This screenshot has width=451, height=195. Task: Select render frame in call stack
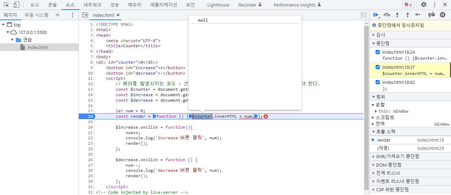(410, 140)
